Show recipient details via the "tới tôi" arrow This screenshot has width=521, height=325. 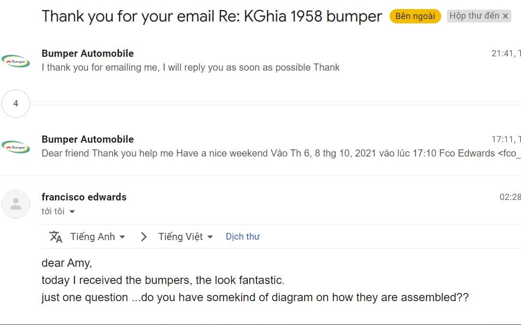tap(72, 211)
